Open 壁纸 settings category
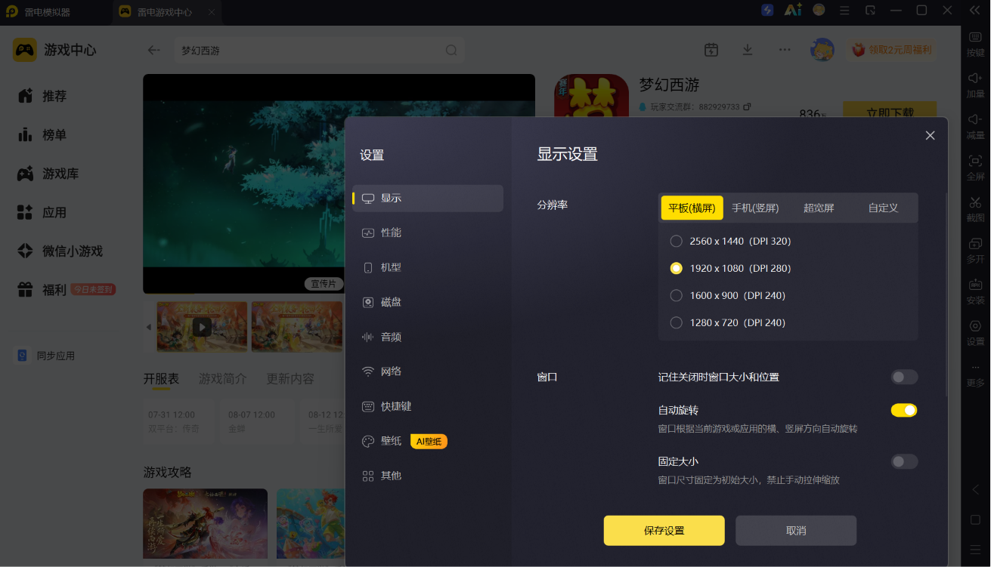Viewport: 991px width, 567px height. click(428, 441)
